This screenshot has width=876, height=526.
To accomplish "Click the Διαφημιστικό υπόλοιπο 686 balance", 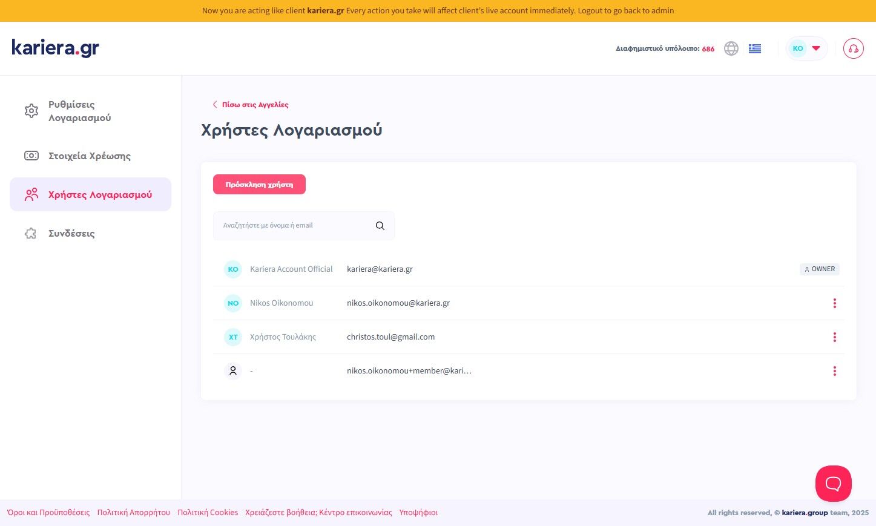I will [665, 48].
